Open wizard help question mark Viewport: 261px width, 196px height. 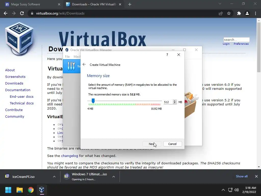pos(167,55)
